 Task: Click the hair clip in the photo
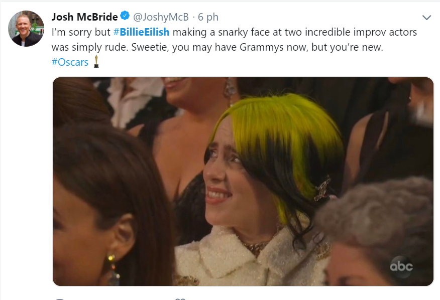tap(322, 189)
